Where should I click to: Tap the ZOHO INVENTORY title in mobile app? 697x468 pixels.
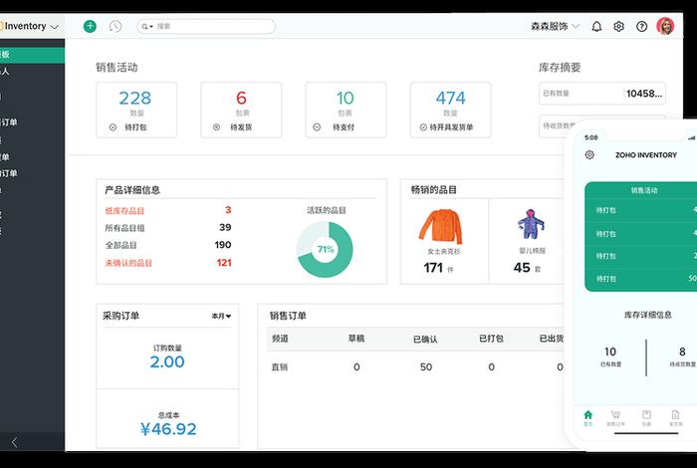646,155
